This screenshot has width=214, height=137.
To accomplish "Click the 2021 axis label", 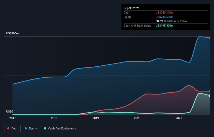I will (x=179, y=118).
